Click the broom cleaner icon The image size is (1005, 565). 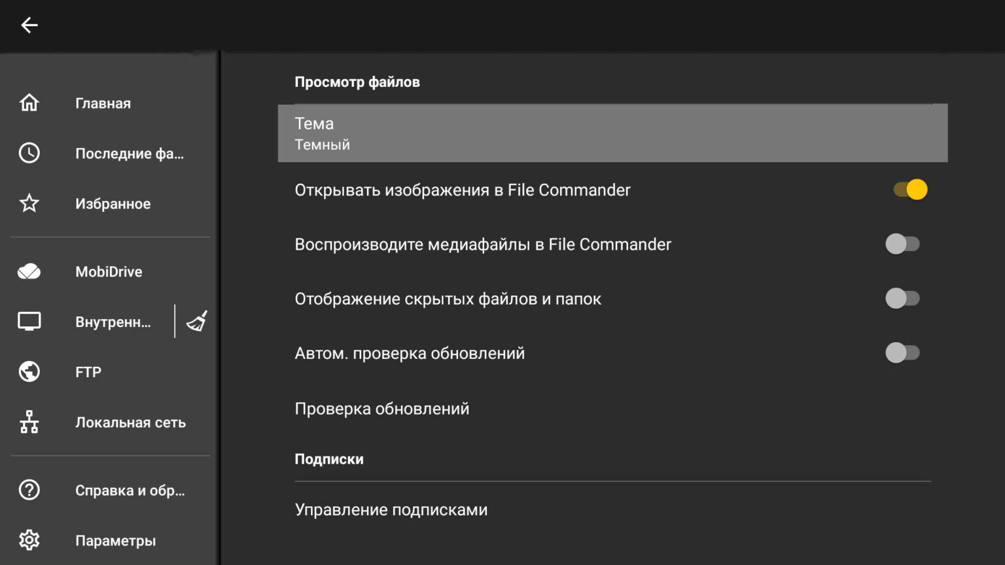click(197, 321)
